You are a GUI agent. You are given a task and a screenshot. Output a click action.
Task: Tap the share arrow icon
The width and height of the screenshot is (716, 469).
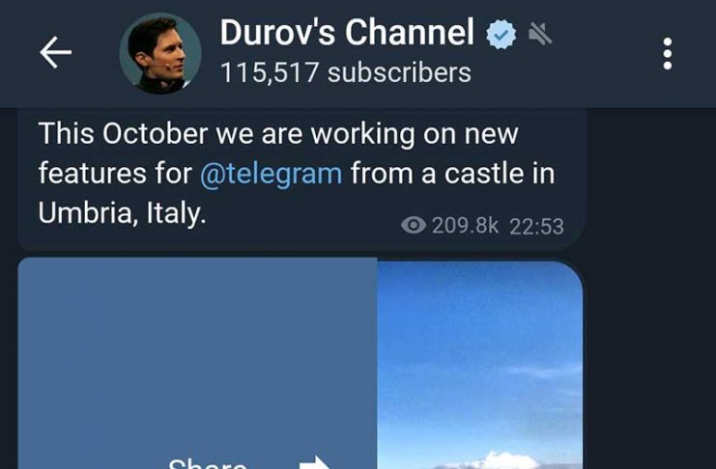tap(315, 461)
